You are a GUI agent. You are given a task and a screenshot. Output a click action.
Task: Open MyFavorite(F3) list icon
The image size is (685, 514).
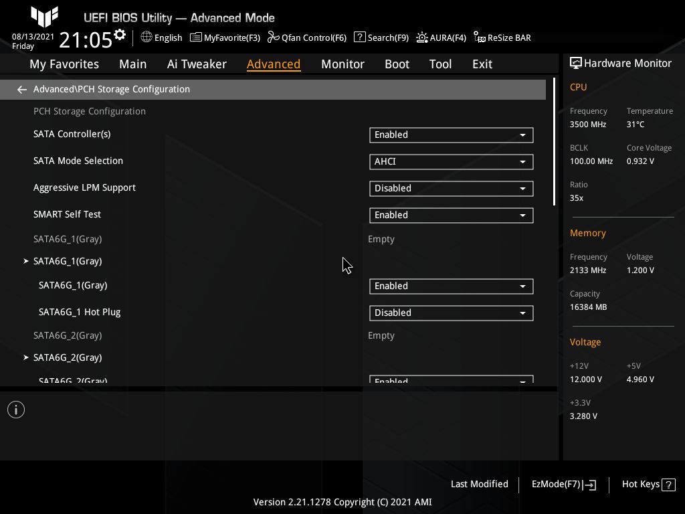196,37
